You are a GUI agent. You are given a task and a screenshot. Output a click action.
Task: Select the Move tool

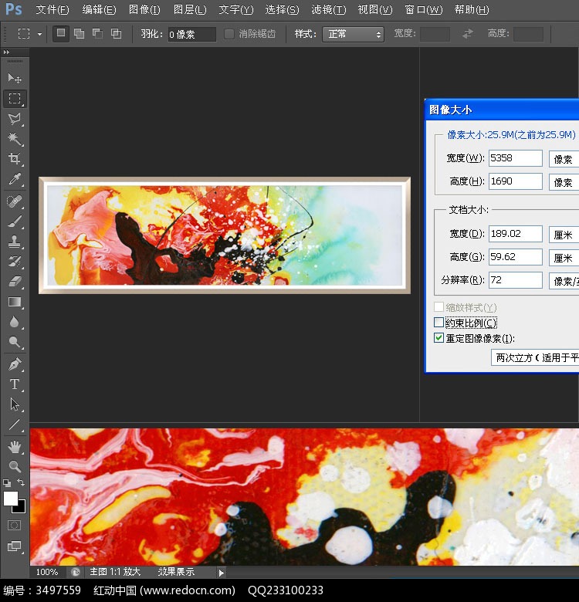pos(15,78)
